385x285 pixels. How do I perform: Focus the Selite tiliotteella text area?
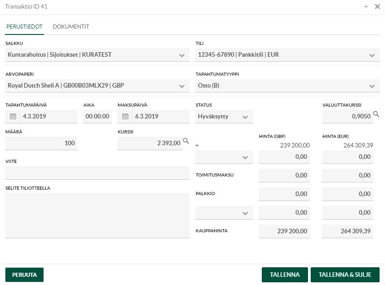[97, 215]
